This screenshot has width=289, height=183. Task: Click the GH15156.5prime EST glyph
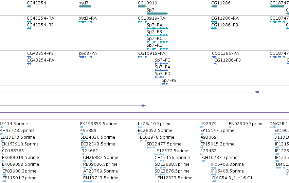[160, 161]
